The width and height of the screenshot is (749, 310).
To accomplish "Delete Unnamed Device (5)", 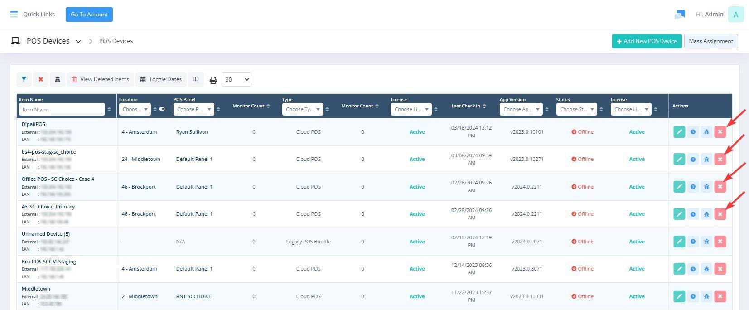I will (x=720, y=242).
